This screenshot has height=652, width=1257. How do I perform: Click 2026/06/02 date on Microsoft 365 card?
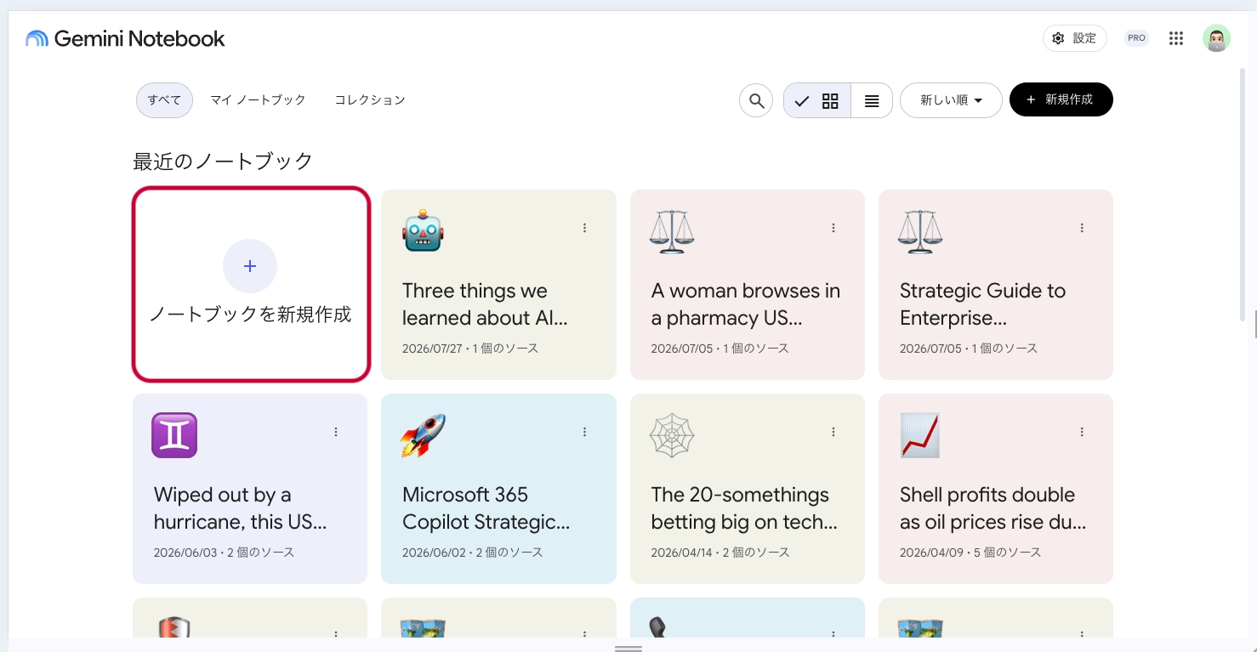click(x=434, y=553)
